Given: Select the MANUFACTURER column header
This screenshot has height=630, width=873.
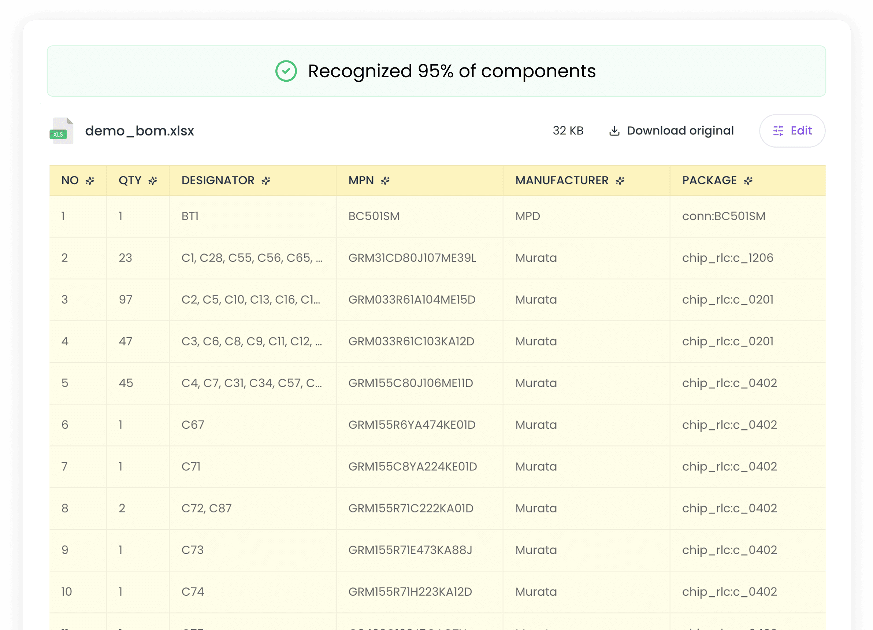Looking at the screenshot, I should pos(586,181).
